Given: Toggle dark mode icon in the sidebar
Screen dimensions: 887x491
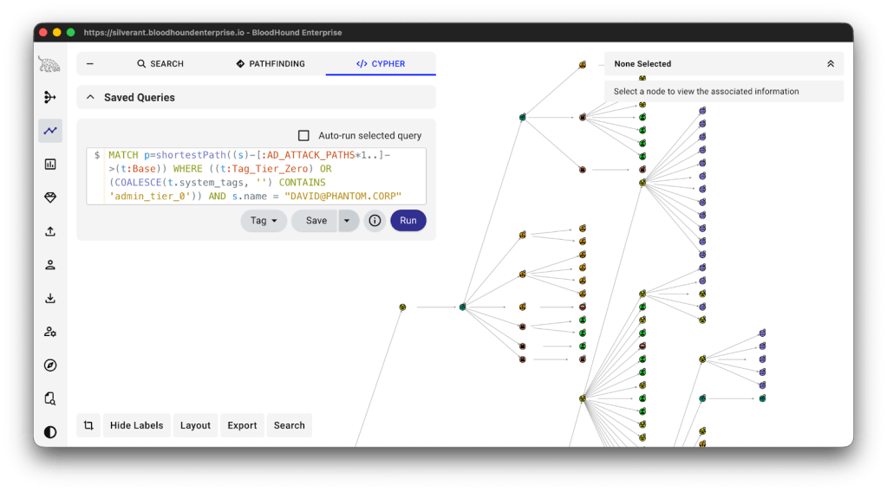Looking at the screenshot, I should point(50,432).
